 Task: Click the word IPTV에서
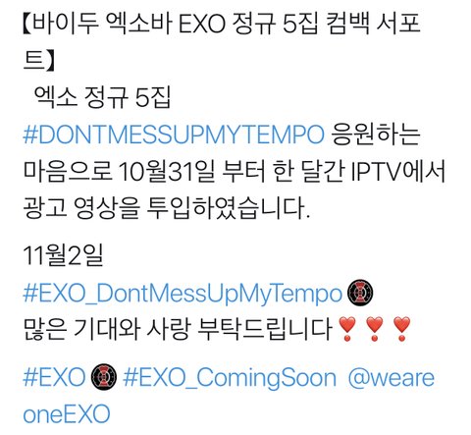tap(398, 172)
